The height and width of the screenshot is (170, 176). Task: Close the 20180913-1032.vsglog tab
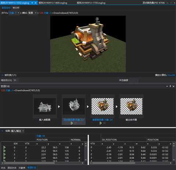pos(36,3)
